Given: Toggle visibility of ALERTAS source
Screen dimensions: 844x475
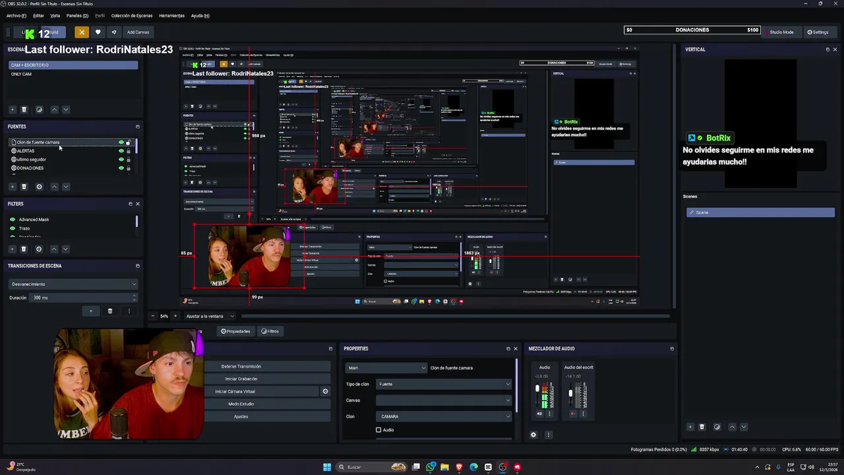Looking at the screenshot, I should pyautogui.click(x=121, y=151).
